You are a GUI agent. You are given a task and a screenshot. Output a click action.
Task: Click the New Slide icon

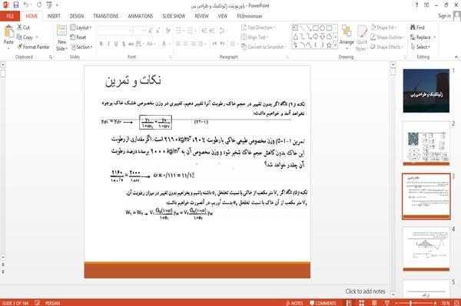coord(61,31)
